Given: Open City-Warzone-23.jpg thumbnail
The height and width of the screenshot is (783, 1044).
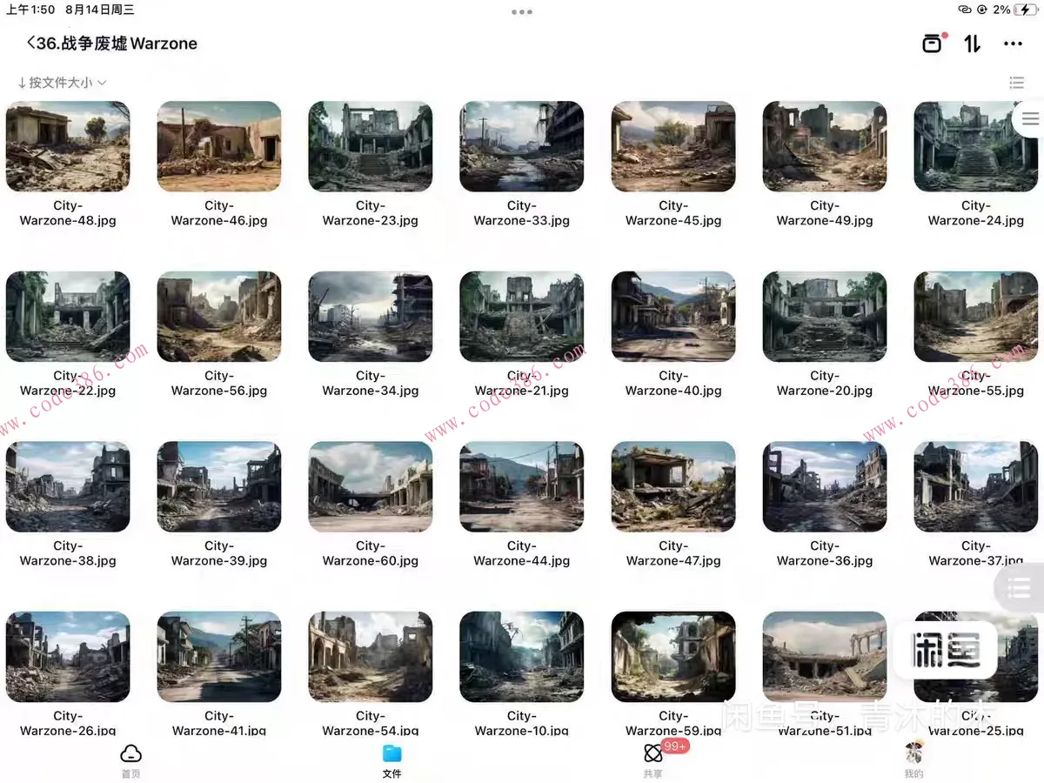Looking at the screenshot, I should (371, 146).
